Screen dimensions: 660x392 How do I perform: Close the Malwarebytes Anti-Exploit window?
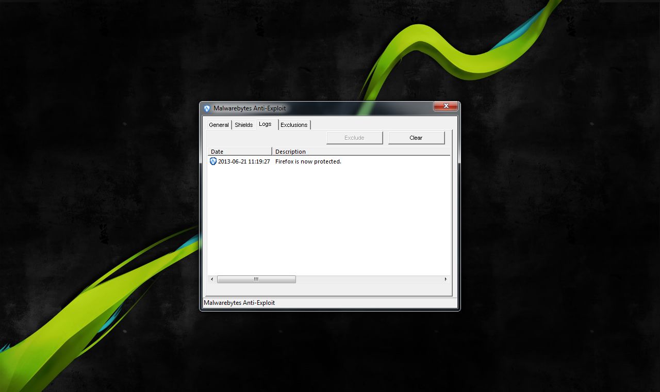tap(445, 106)
